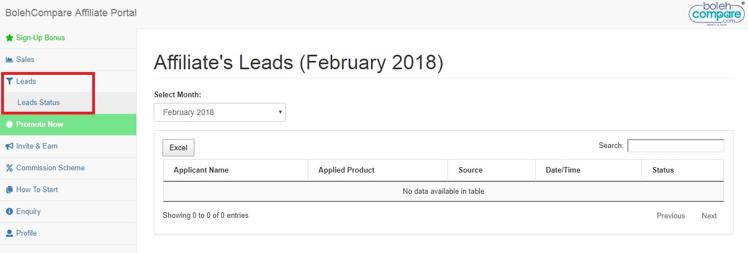The width and height of the screenshot is (748, 253).
Task: Click the person icon beside Profile
Action: (x=9, y=233)
